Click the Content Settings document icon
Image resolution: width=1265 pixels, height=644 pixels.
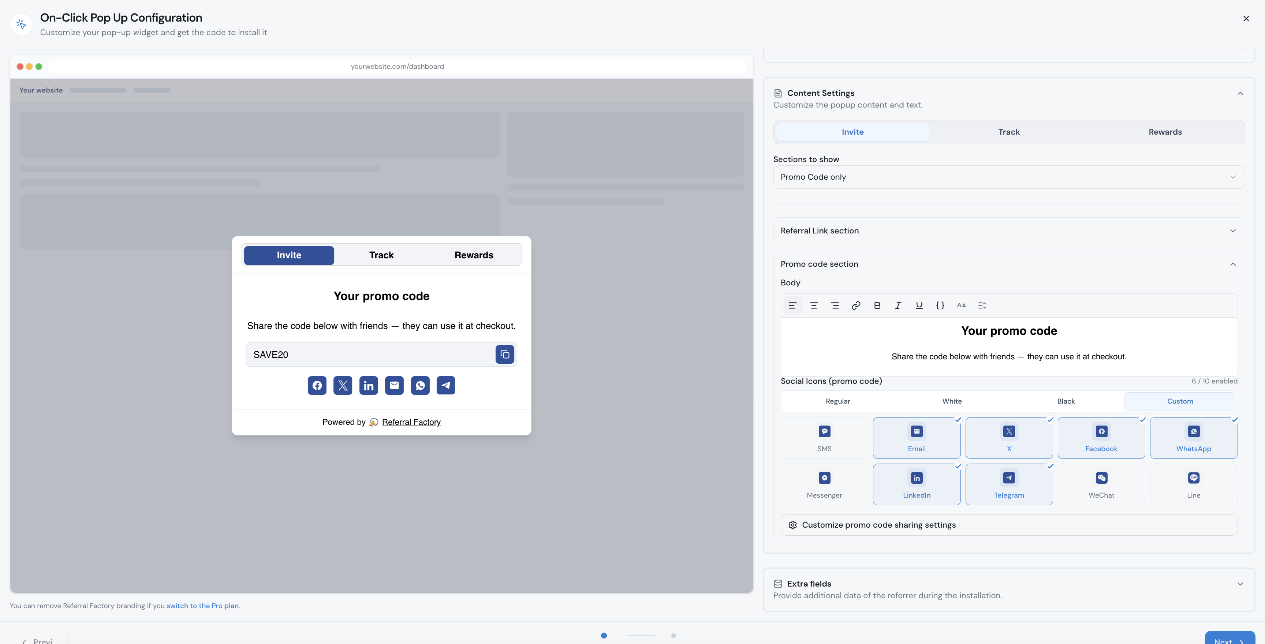[x=778, y=93]
